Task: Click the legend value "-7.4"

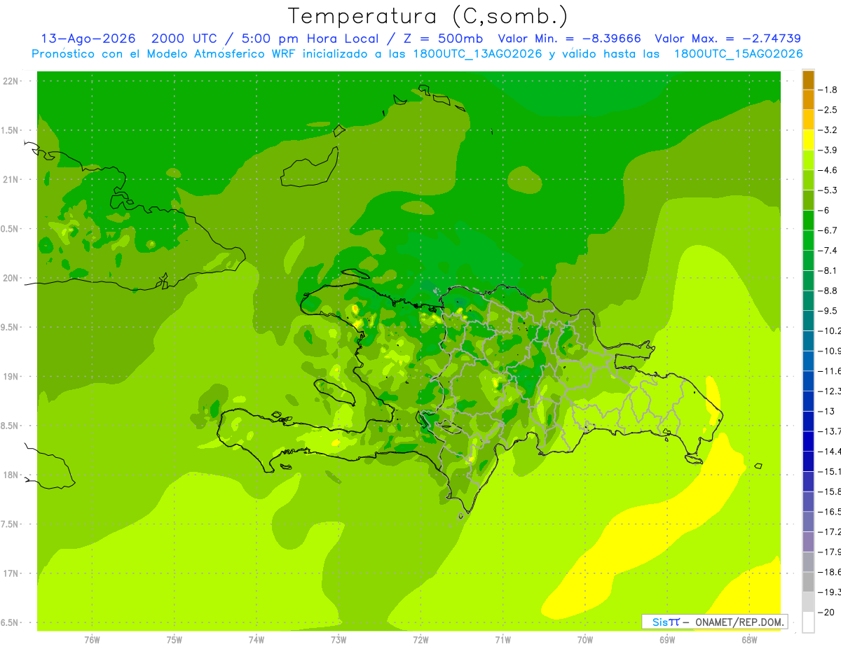Action: [x=828, y=250]
